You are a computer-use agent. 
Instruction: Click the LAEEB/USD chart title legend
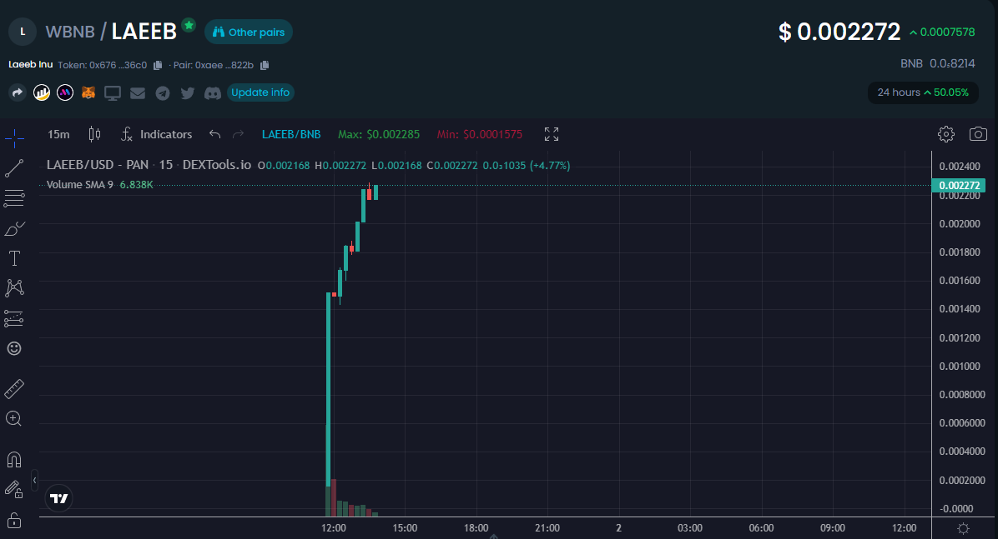click(149, 165)
